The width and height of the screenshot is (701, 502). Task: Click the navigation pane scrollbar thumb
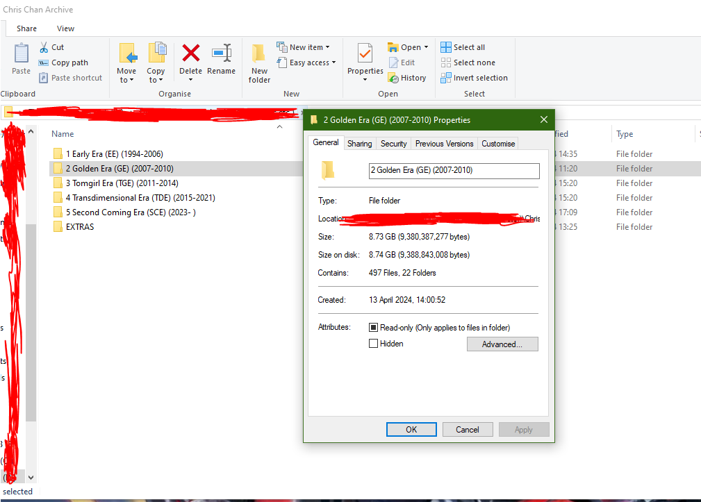(31, 322)
